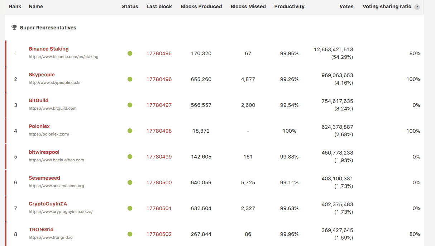The height and width of the screenshot is (246, 435).
Task: Open the Skypeople representative link
Action: coord(42,75)
